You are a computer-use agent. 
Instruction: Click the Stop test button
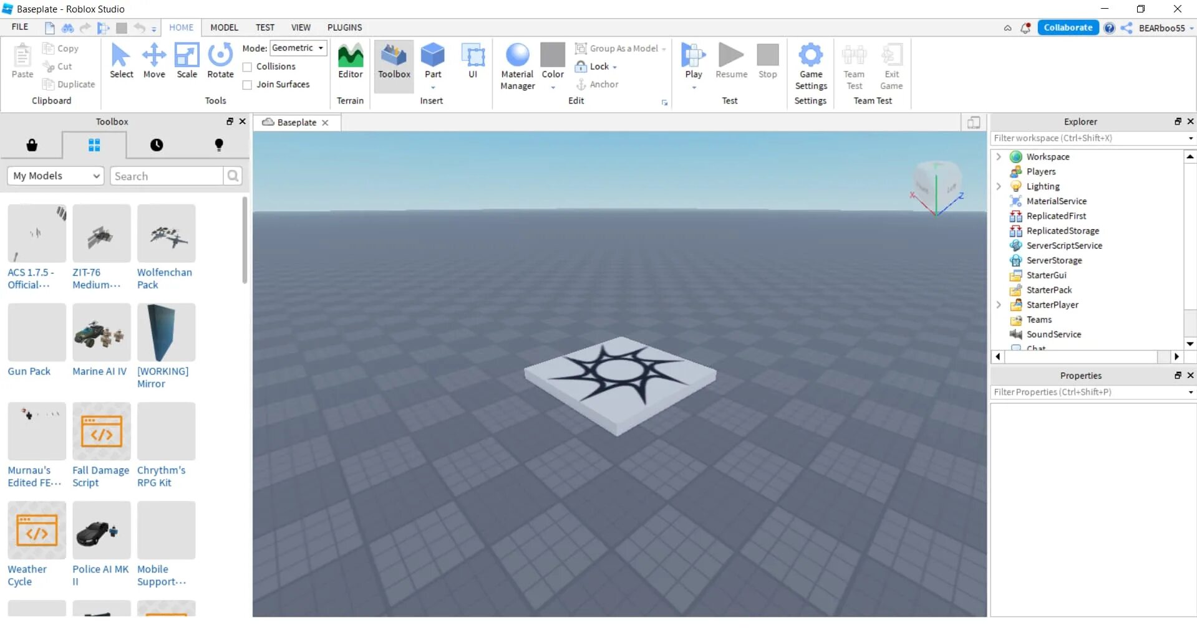tap(768, 61)
